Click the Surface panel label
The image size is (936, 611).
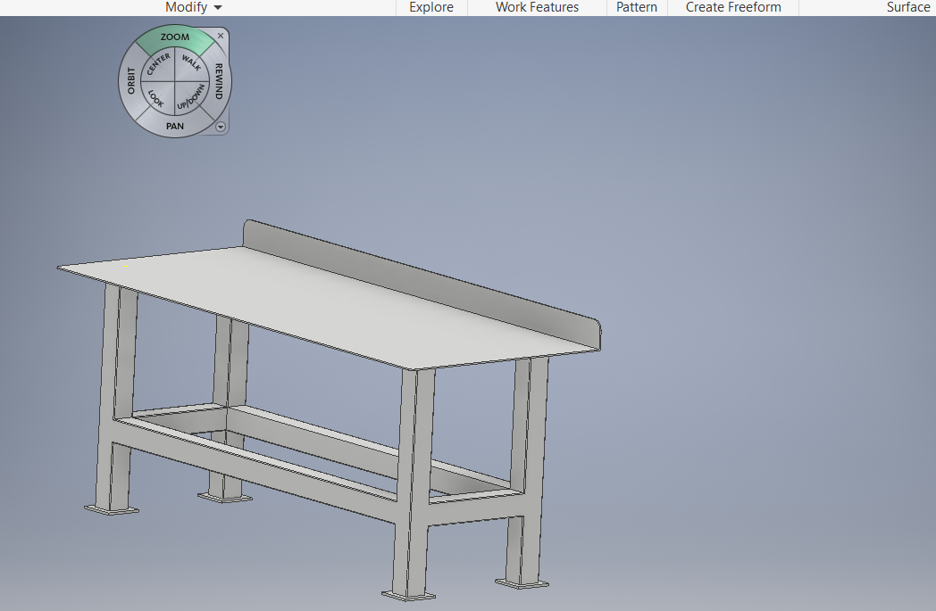(x=908, y=7)
